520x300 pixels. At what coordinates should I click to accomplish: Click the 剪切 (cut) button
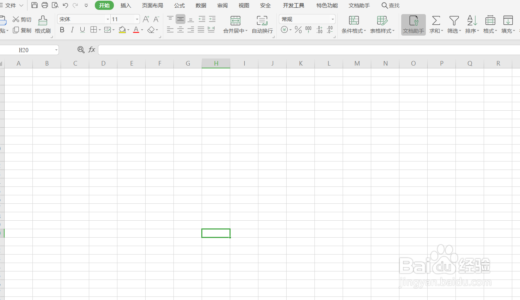22,19
